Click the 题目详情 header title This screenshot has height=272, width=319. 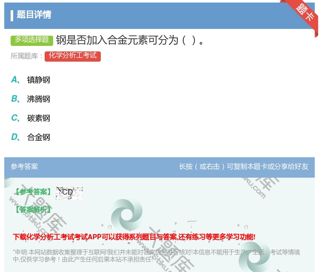(x=34, y=14)
